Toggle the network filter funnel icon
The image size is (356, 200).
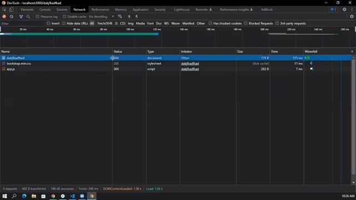tap(21, 17)
